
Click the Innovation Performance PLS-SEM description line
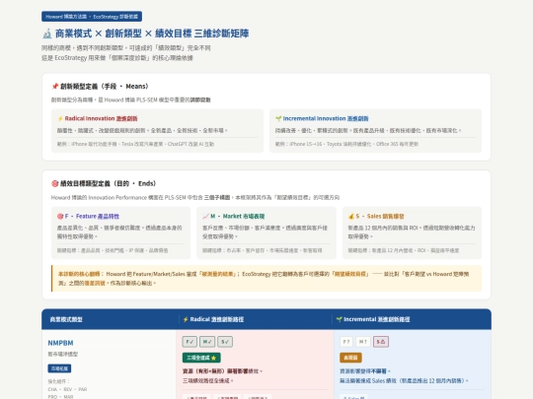[195, 197]
